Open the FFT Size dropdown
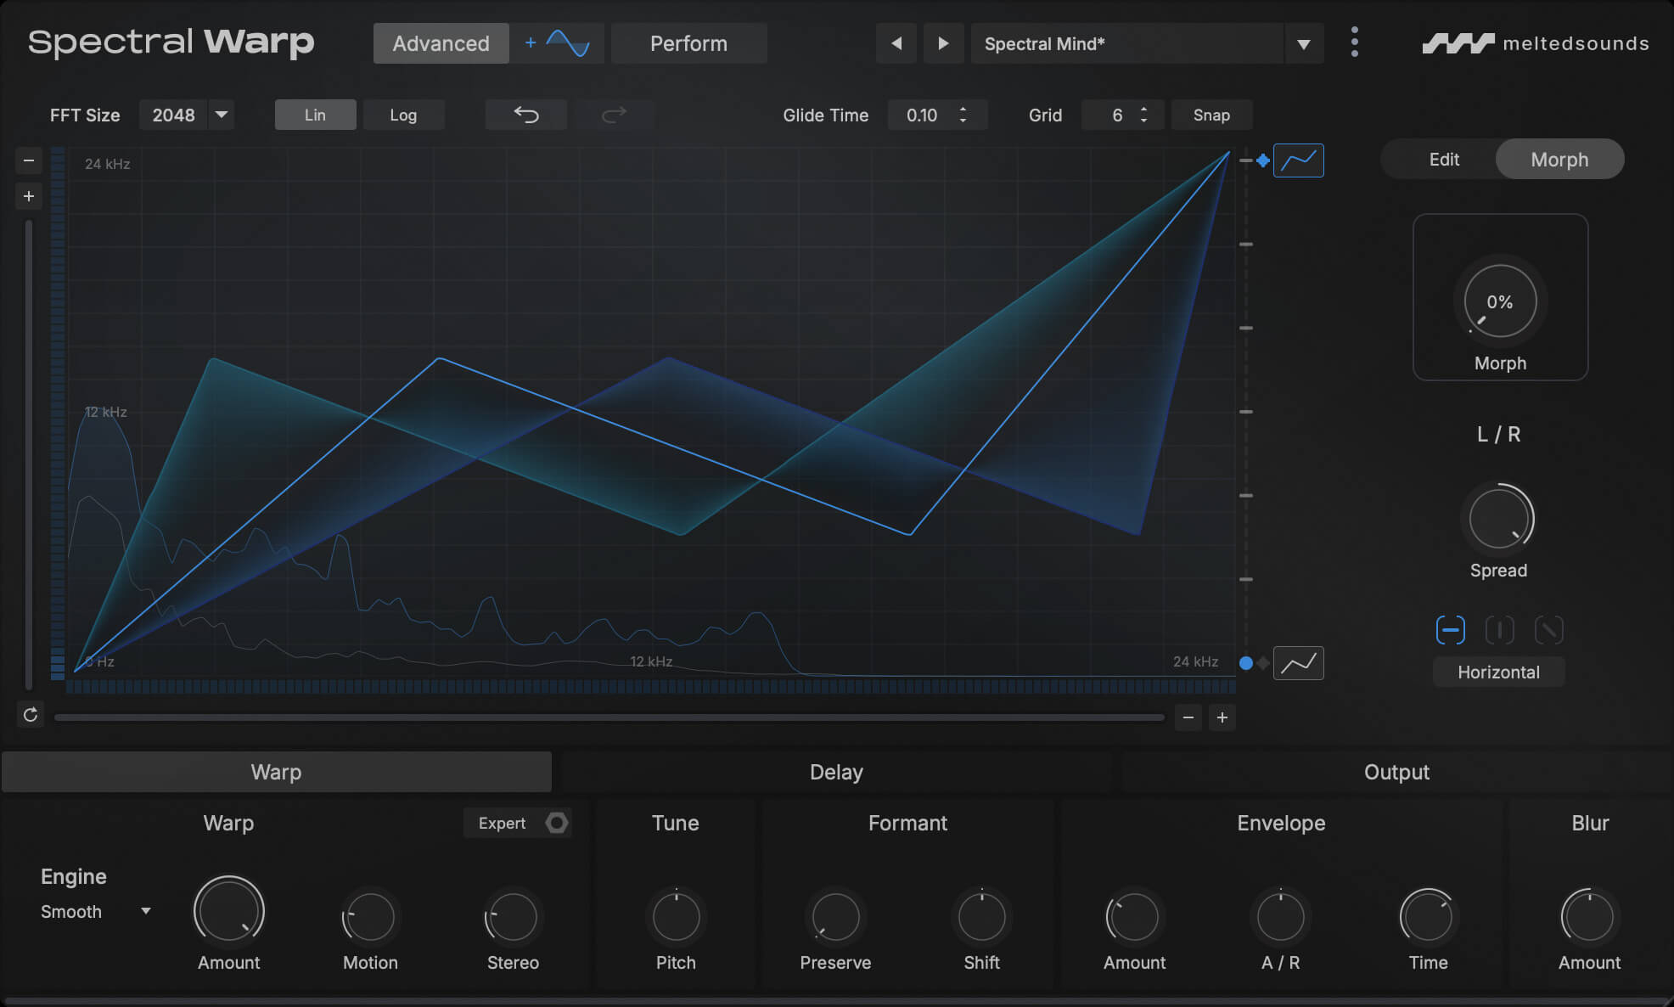 coord(187,115)
